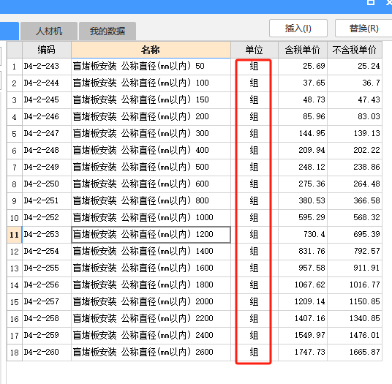Image resolution: width=392 pixels, height=384 pixels.
Task: Click the 含税单价 column header
Action: (303, 50)
